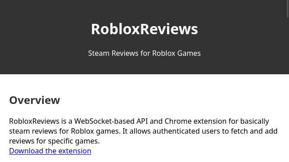Image resolution: width=289 pixels, height=162 pixels.
Task: Open the Download the extension link
Action: tap(50, 151)
